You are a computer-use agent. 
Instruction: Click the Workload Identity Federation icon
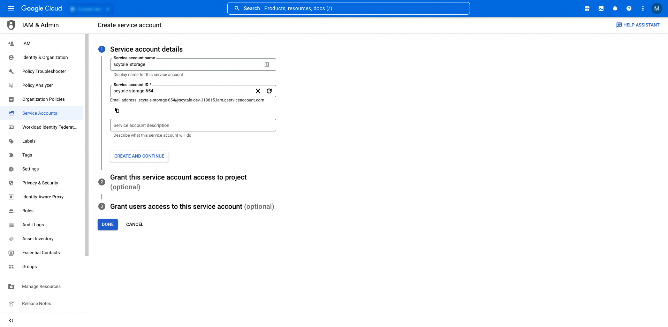tap(11, 127)
